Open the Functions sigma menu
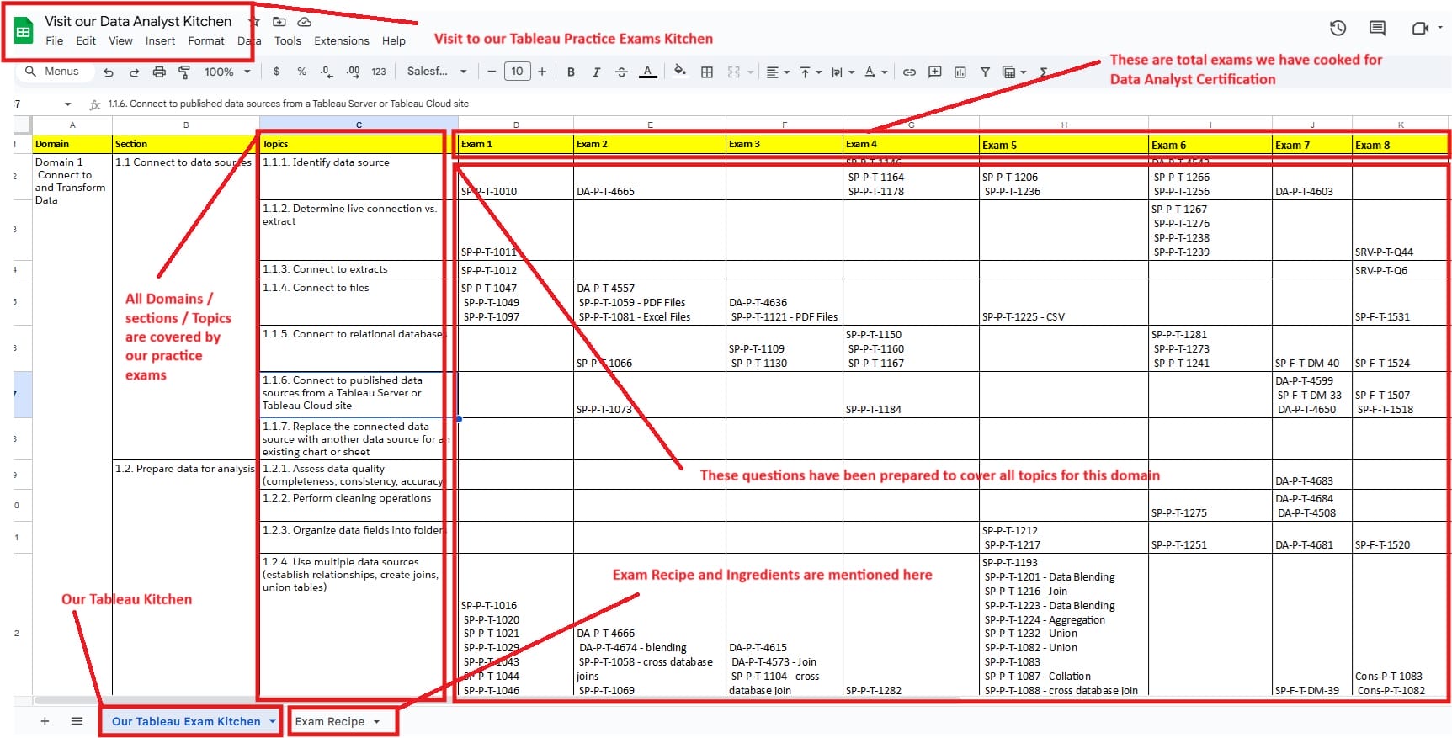The width and height of the screenshot is (1452, 738). [1043, 72]
